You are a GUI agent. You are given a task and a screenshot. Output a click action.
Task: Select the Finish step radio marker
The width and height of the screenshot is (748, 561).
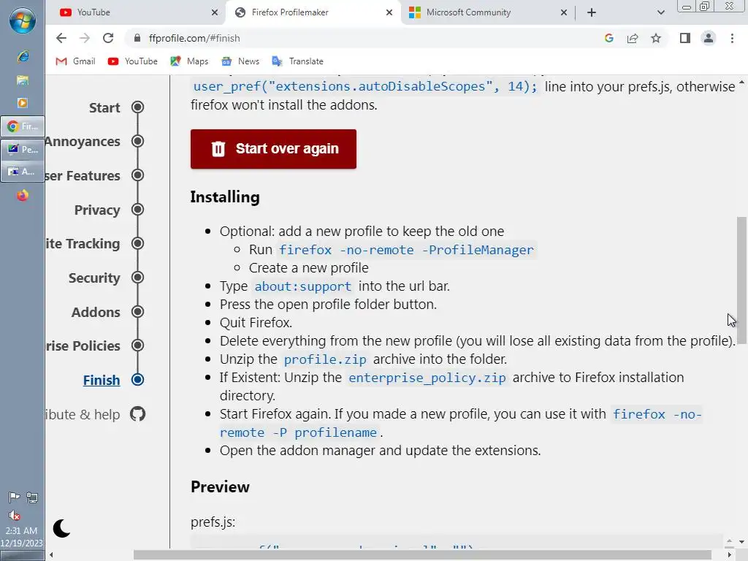click(x=137, y=380)
